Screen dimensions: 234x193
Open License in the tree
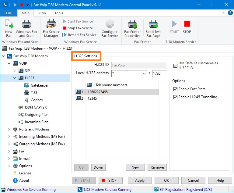click(x=25, y=173)
